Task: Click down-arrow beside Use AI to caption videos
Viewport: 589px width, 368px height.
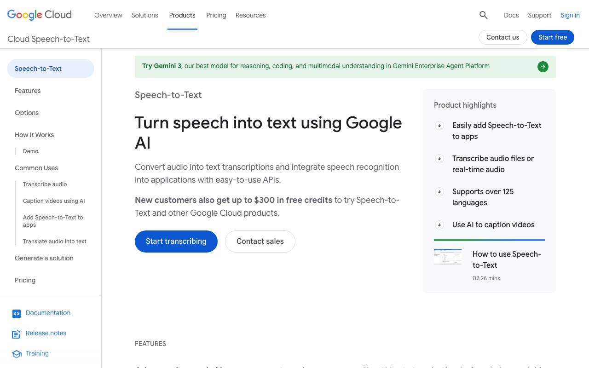Action: tap(439, 224)
